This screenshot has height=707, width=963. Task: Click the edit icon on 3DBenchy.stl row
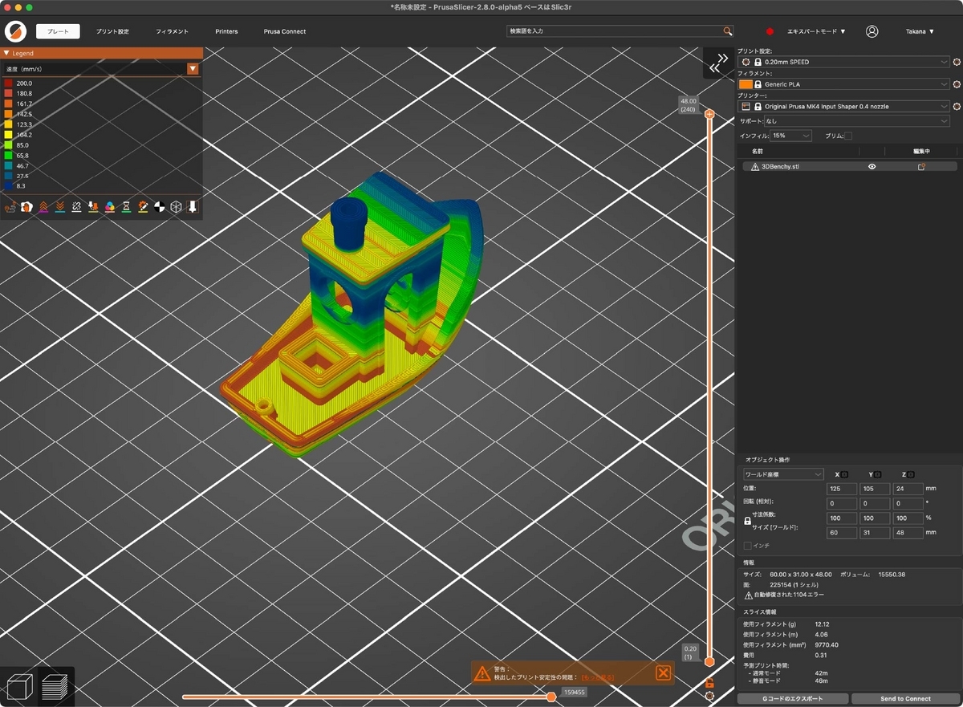tap(921, 167)
